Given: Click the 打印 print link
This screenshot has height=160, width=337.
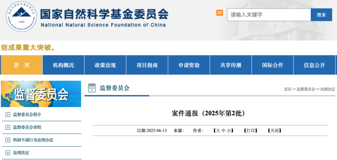Looking at the screenshot, I should coord(250,131).
